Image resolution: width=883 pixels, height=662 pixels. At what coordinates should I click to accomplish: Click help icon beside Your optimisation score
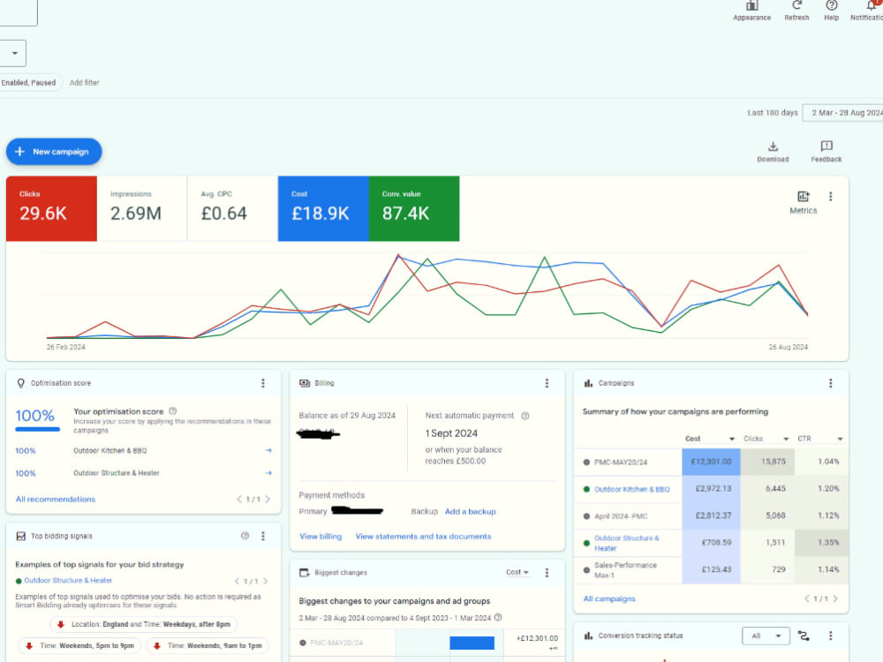pyautogui.click(x=173, y=411)
